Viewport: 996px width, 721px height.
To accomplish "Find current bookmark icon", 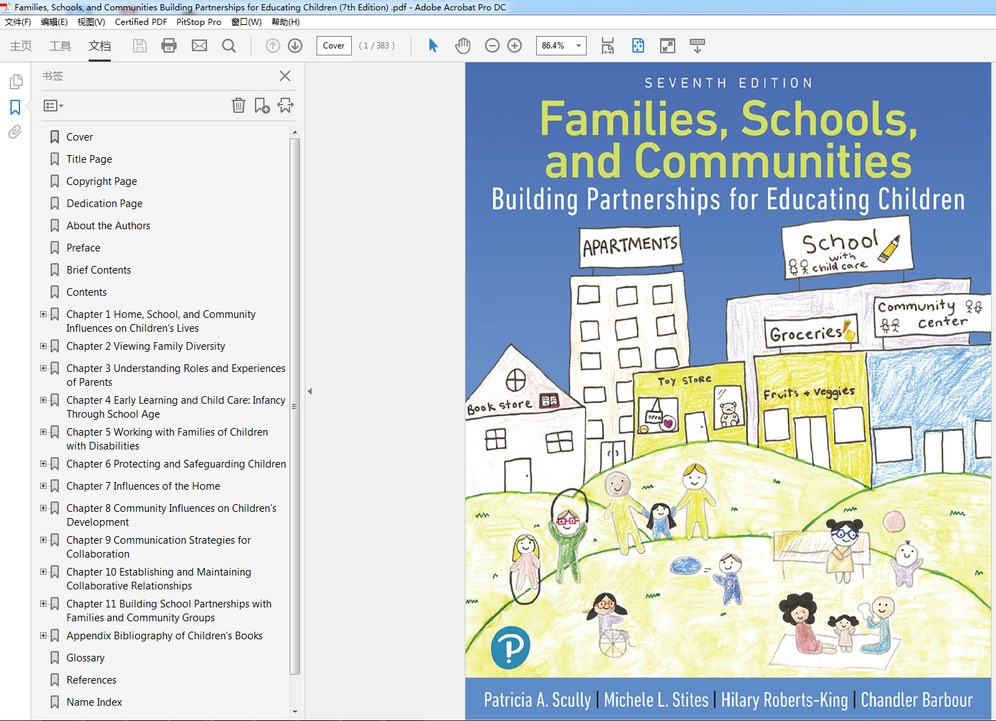I will point(285,105).
